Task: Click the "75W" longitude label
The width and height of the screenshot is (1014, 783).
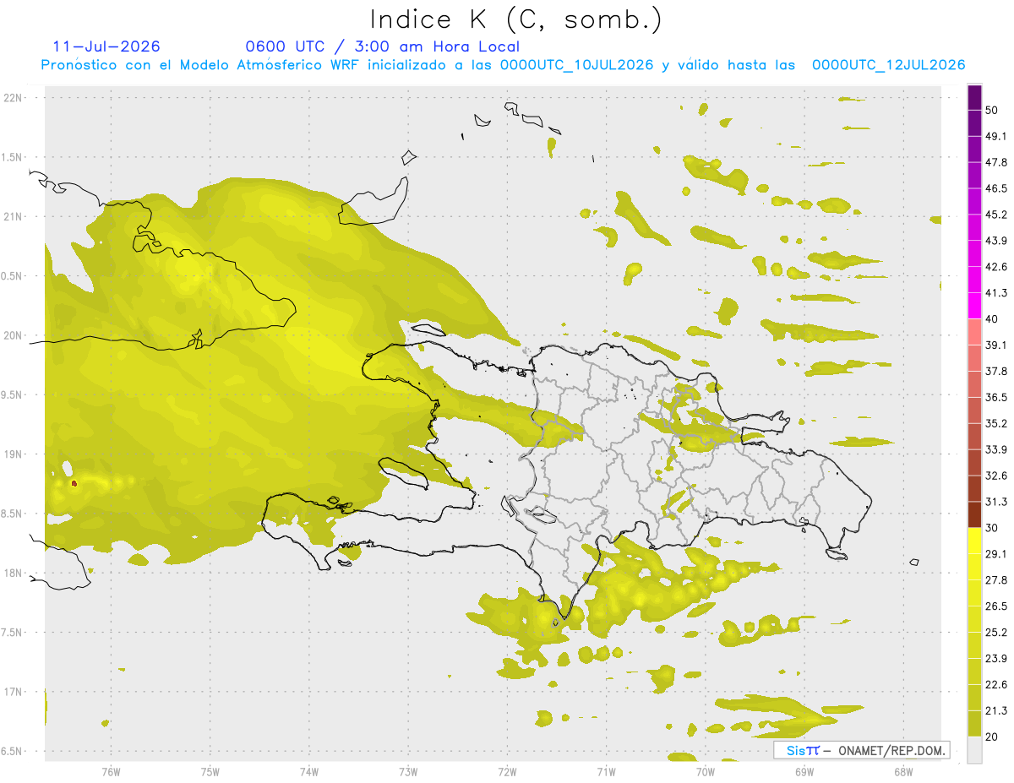Action: tap(210, 771)
